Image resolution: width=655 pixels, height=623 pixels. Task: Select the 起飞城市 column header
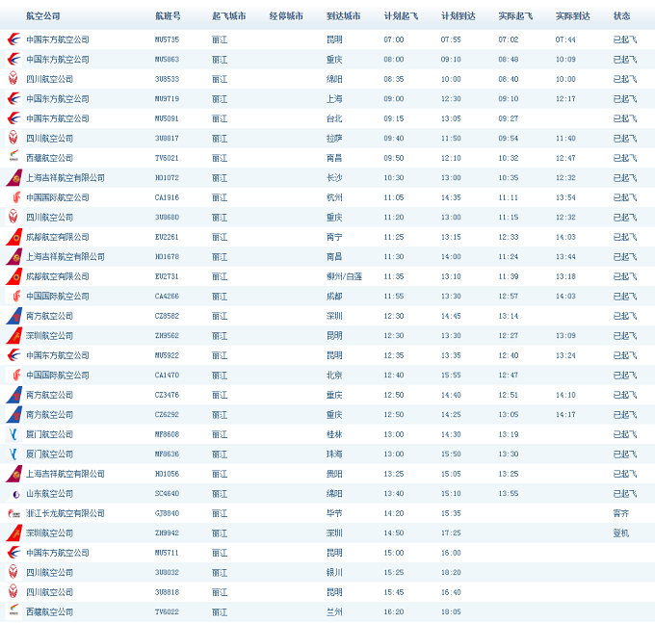point(228,16)
